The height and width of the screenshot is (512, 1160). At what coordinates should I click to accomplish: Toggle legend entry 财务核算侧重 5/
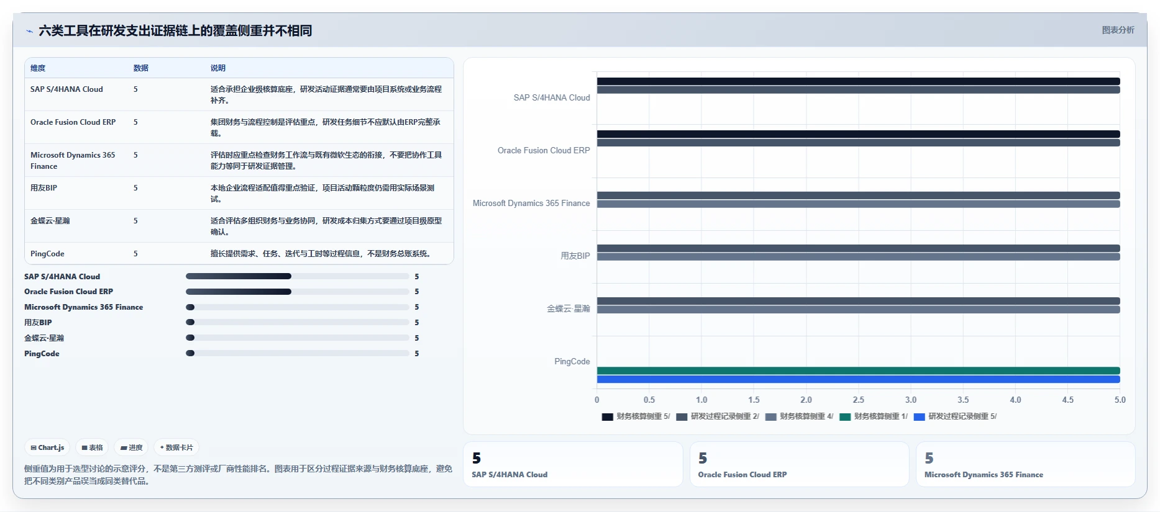(636, 416)
